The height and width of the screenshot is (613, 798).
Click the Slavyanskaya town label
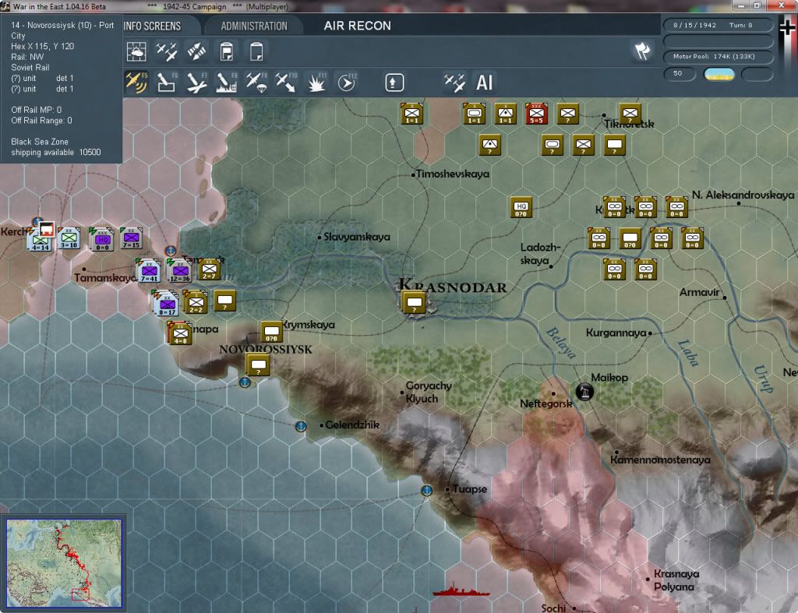point(357,237)
